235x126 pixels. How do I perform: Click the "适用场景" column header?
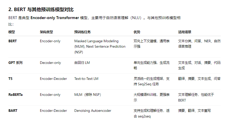point(185,32)
